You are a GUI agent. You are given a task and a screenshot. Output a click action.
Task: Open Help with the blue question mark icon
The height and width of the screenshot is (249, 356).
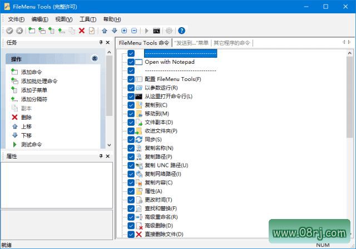point(181,31)
